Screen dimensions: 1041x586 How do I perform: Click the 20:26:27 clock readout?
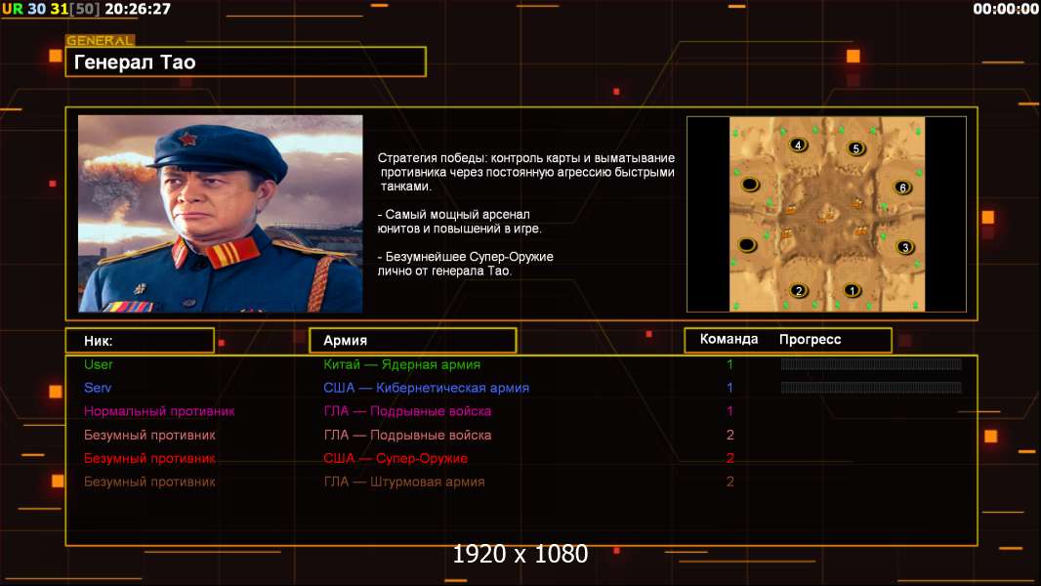pos(138,9)
